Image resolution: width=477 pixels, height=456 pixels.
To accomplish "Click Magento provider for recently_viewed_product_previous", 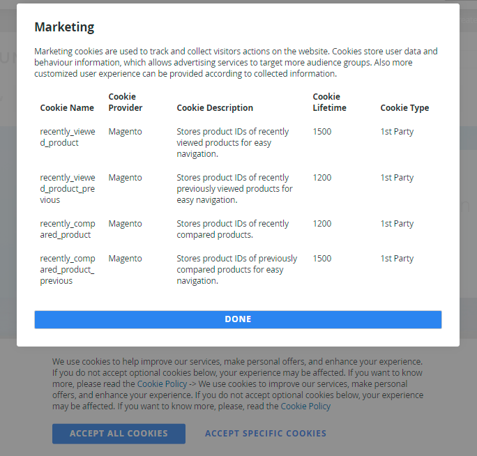I will (x=125, y=178).
